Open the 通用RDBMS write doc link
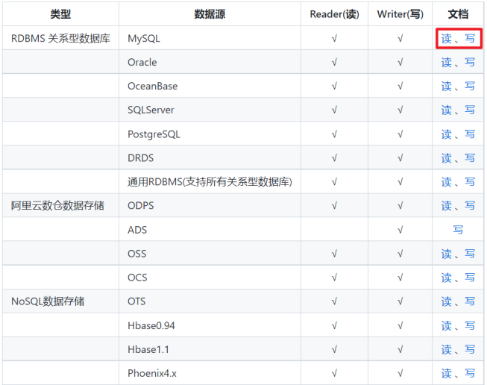The height and width of the screenshot is (385, 487). pyautogui.click(x=470, y=182)
